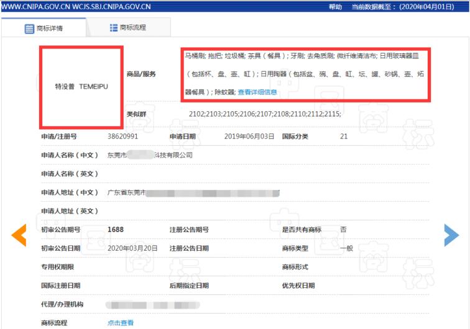Screen dimensions: 470x329
Task: Select shared trademark value 否
Action: (x=343, y=230)
